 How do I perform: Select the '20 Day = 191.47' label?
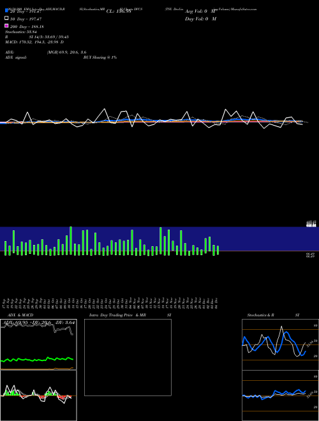coord(26,11)
